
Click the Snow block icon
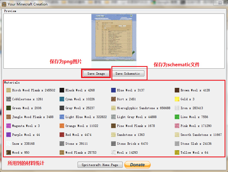click(9, 144)
